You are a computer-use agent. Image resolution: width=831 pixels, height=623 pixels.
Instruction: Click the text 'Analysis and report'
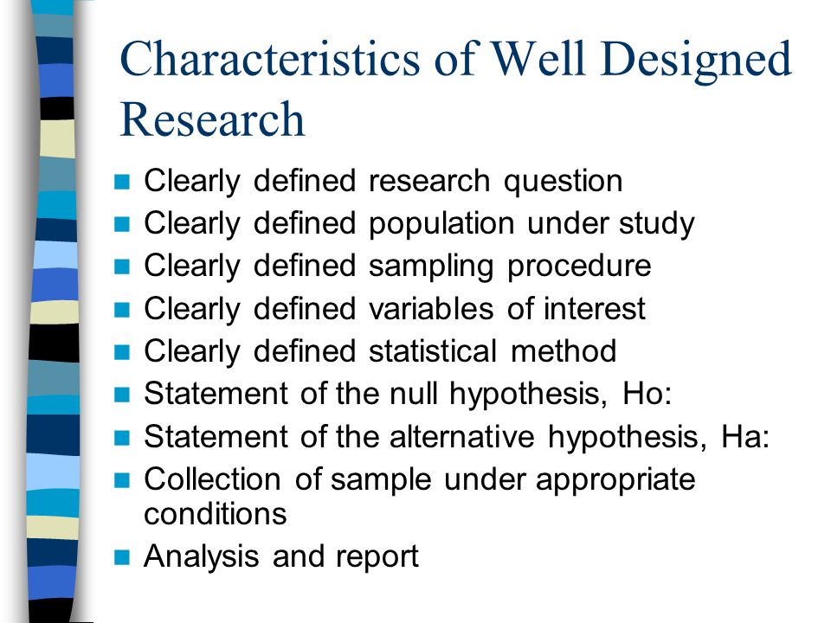pyautogui.click(x=281, y=556)
